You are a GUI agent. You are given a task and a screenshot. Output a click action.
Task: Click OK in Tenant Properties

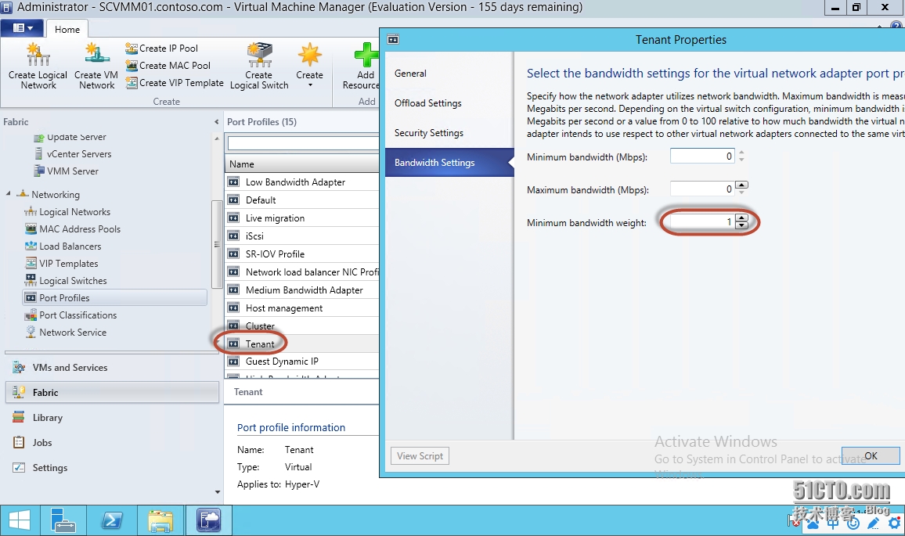pyautogui.click(x=871, y=456)
